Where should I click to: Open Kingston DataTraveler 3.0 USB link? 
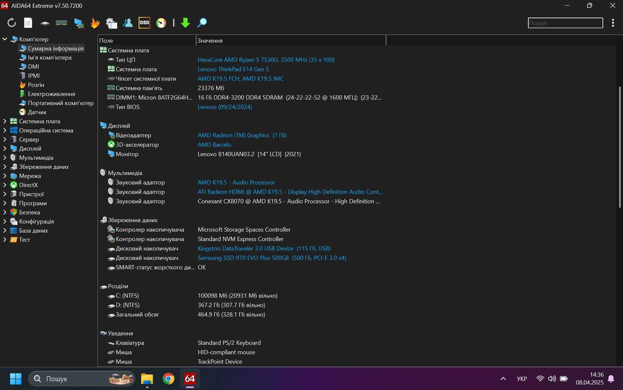[x=264, y=248]
